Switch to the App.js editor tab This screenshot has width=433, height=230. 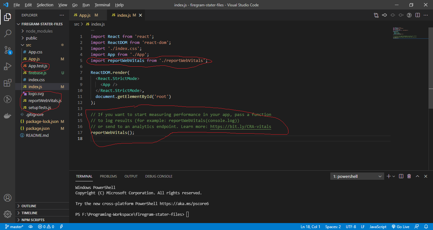pyautogui.click(x=85, y=15)
